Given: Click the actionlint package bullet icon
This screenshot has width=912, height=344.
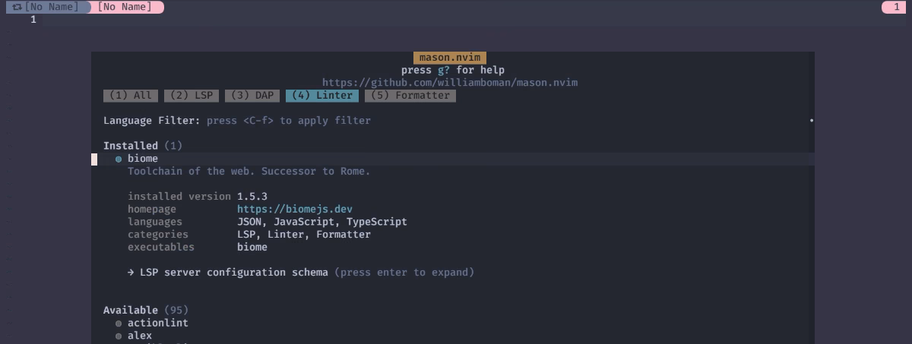Looking at the screenshot, I should [119, 323].
